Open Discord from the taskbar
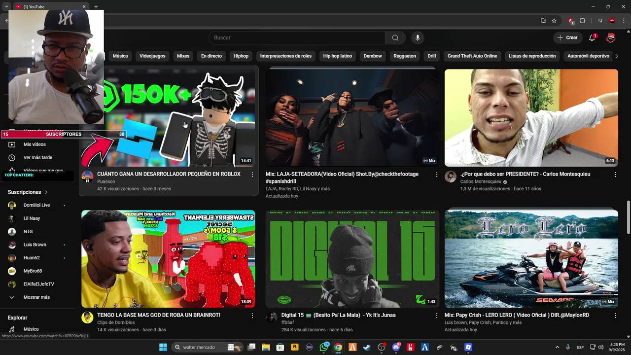 click(396, 347)
